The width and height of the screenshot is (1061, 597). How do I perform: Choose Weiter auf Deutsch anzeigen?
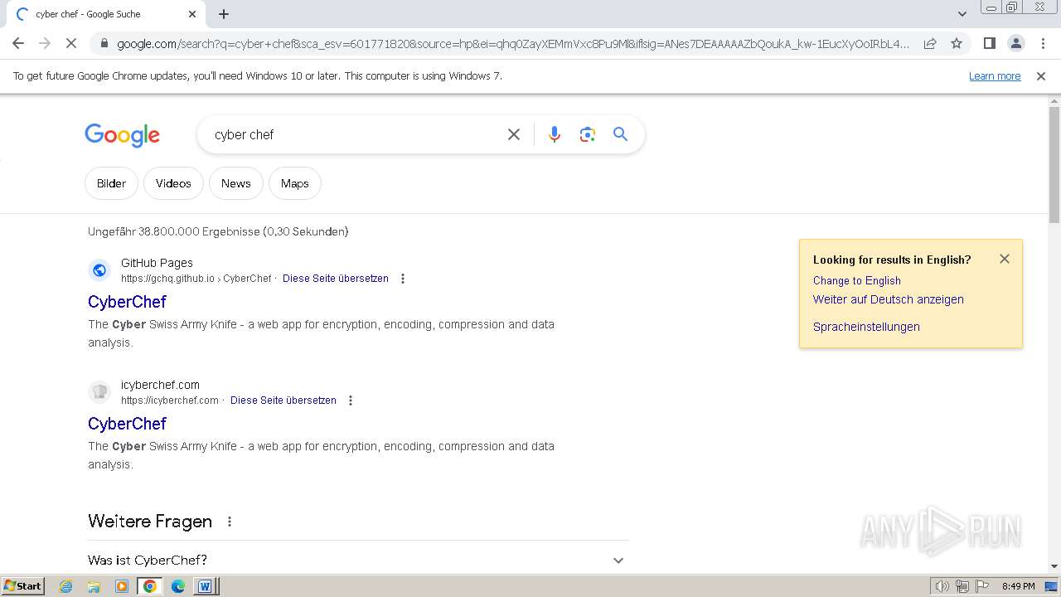pos(888,299)
